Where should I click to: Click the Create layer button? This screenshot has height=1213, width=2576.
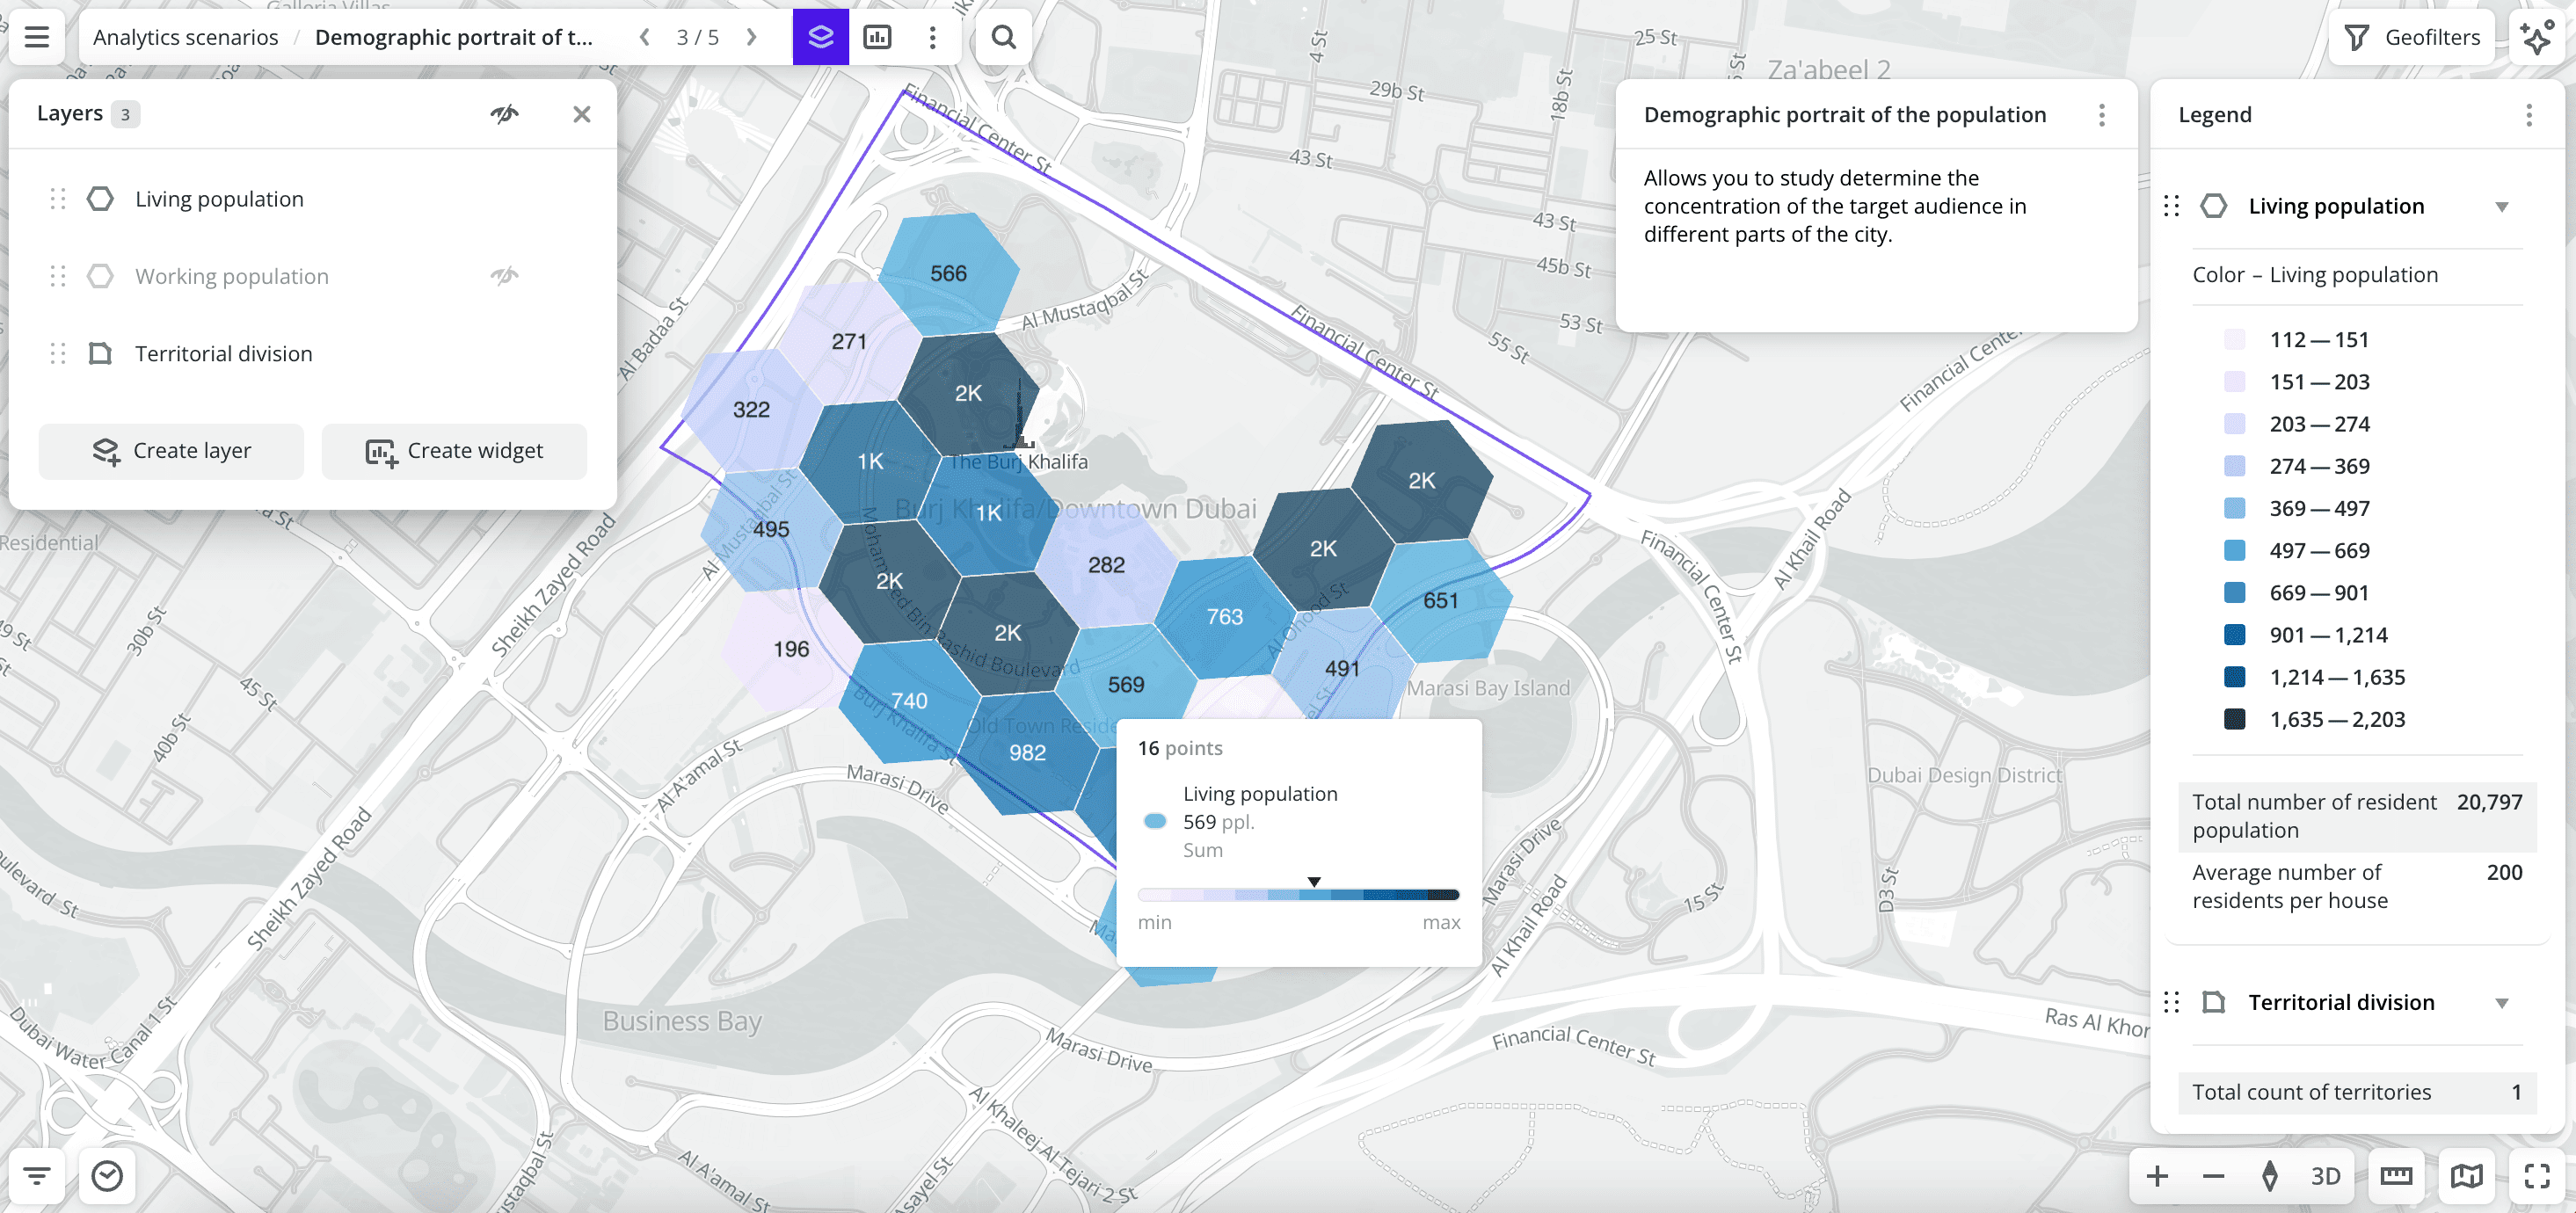(x=171, y=451)
